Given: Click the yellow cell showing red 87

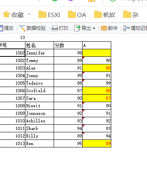Looking at the screenshot, I should tap(97, 98).
